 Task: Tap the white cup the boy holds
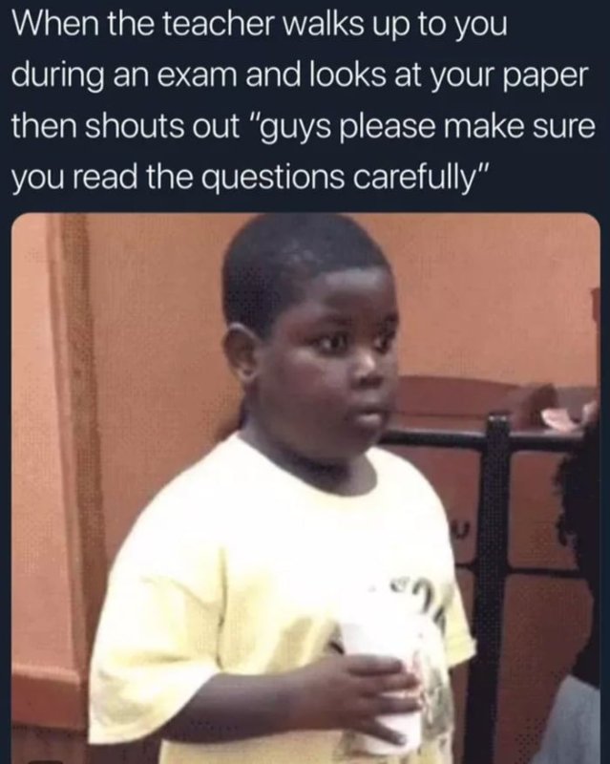pos(385,682)
